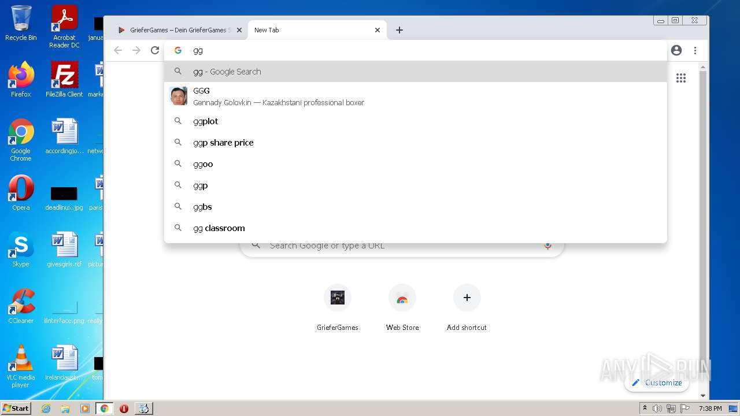Launch VLC media player shortcut
The image size is (740, 416).
point(21,366)
